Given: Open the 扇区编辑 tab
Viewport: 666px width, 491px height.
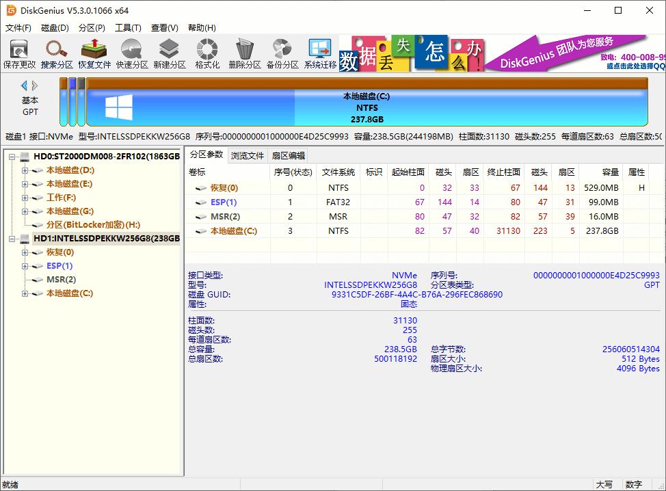Looking at the screenshot, I should 288,155.
